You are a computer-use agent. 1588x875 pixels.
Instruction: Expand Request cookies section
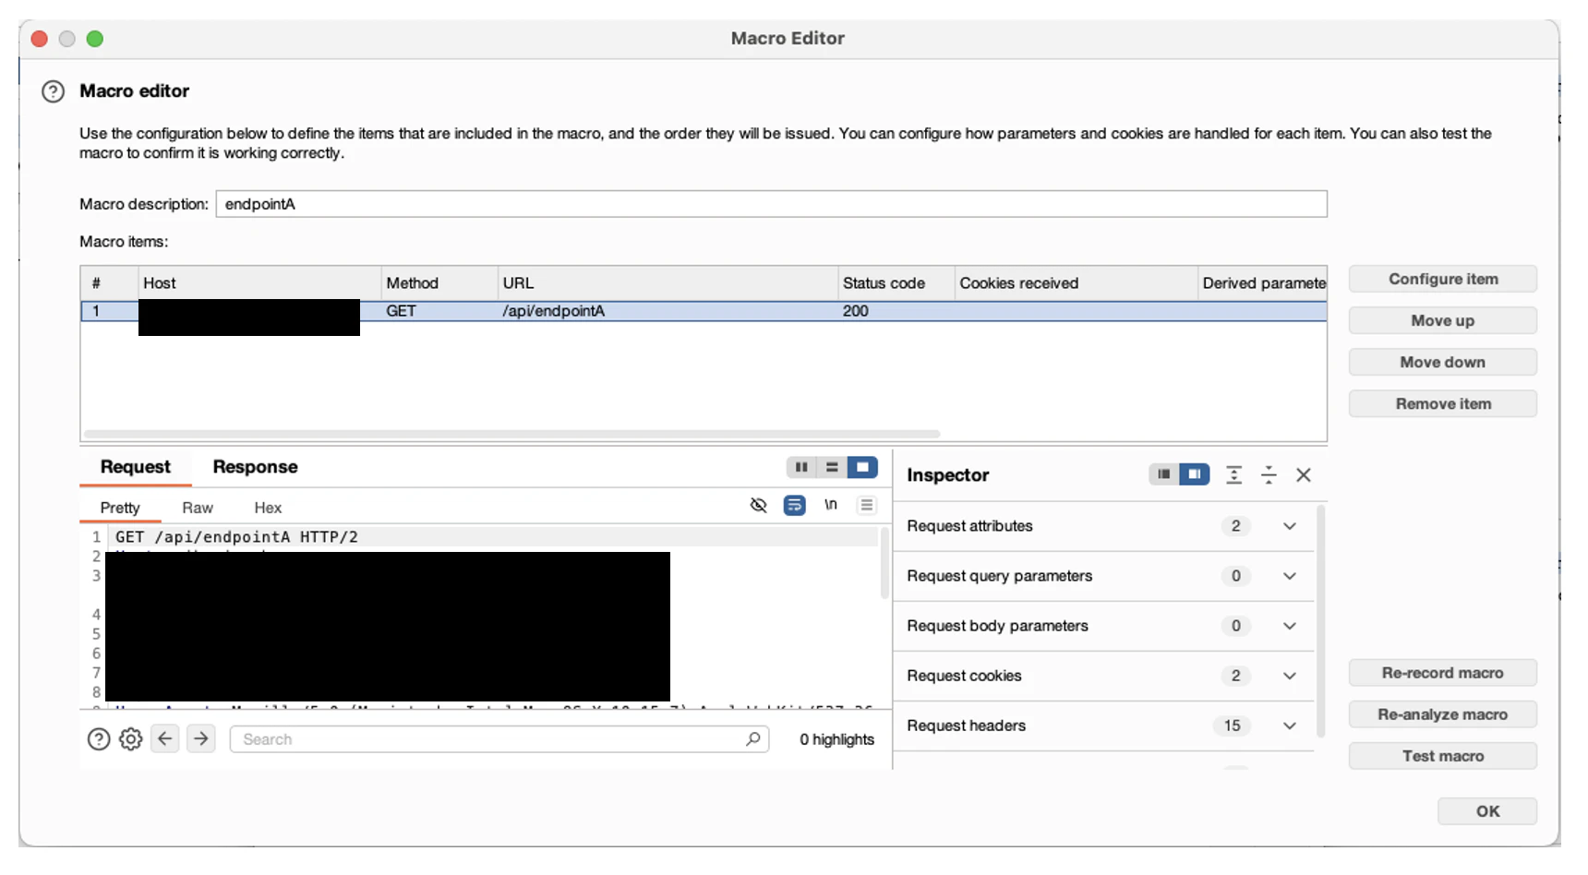tap(1290, 676)
